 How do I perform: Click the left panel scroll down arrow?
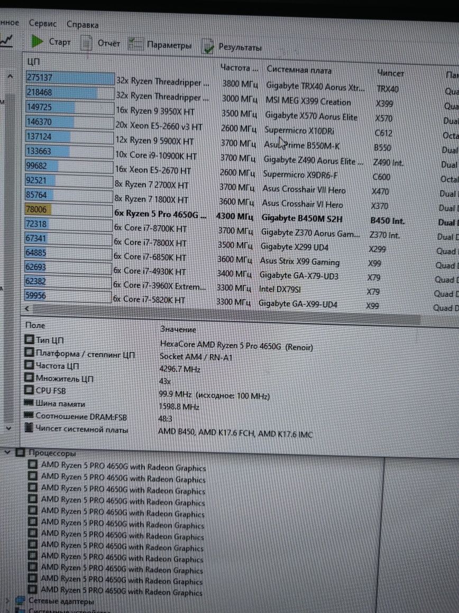[x=8, y=428]
